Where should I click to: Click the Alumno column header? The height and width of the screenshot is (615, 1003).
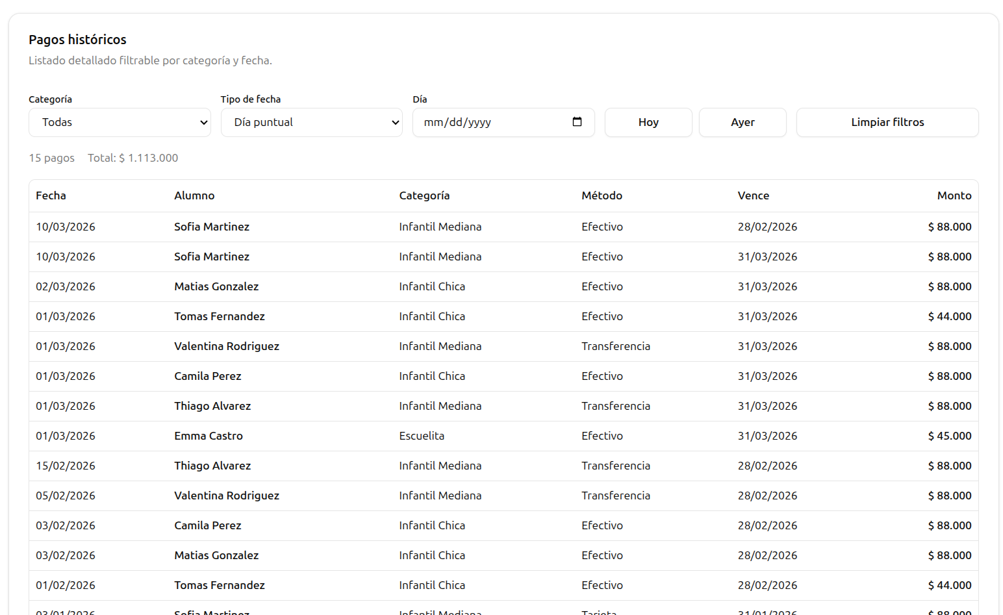194,195
